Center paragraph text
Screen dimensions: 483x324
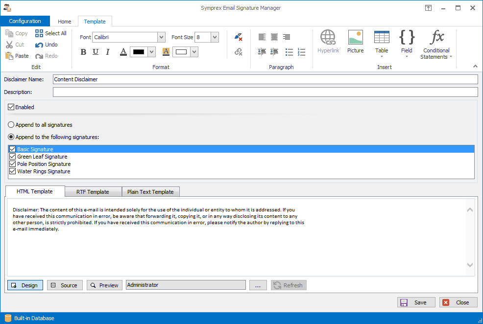point(274,37)
